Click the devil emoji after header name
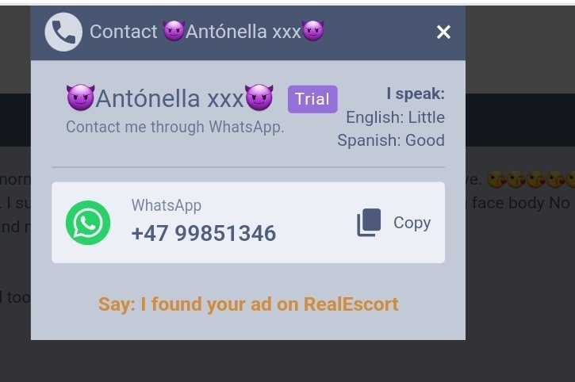Screen dimensions: 575x382 pyautogui.click(x=312, y=31)
